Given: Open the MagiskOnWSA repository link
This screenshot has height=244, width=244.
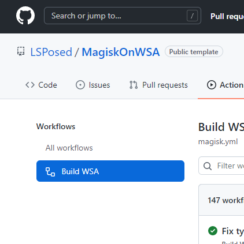Looking at the screenshot, I should click(121, 52).
